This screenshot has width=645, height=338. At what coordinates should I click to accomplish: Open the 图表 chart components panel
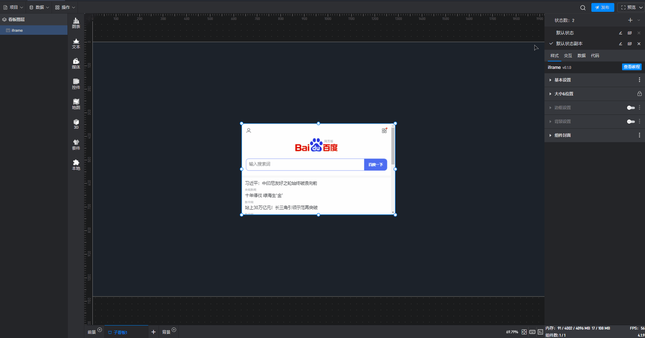[76, 23]
